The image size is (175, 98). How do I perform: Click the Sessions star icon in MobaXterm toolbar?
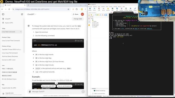108,9
